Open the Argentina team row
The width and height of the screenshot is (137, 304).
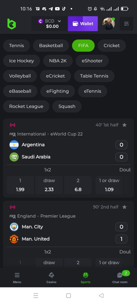[x=68, y=145]
